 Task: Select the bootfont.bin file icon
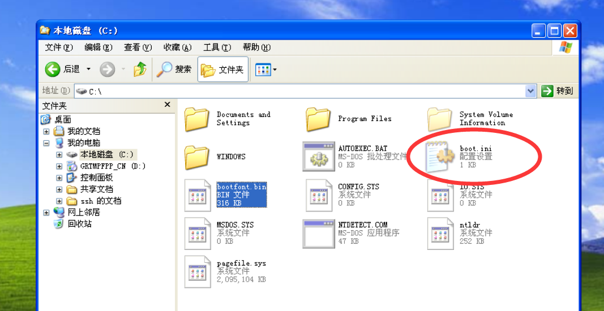click(198, 195)
